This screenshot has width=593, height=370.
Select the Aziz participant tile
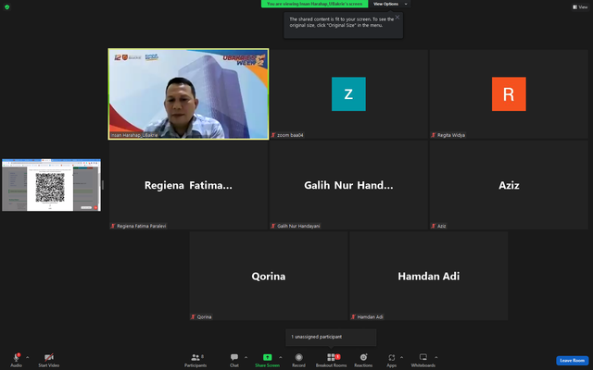tap(509, 185)
